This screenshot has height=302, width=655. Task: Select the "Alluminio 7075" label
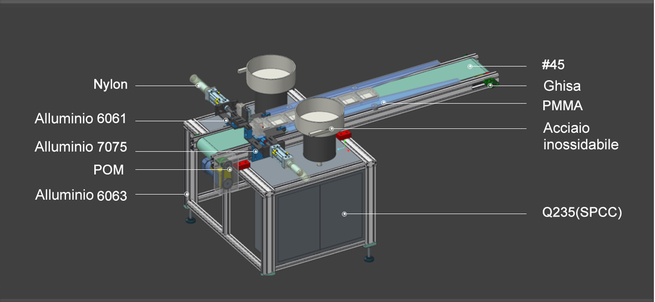81,147
